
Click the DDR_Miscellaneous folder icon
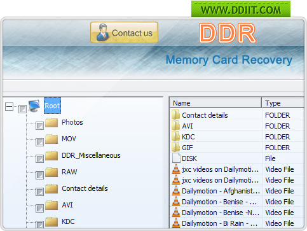(51, 156)
